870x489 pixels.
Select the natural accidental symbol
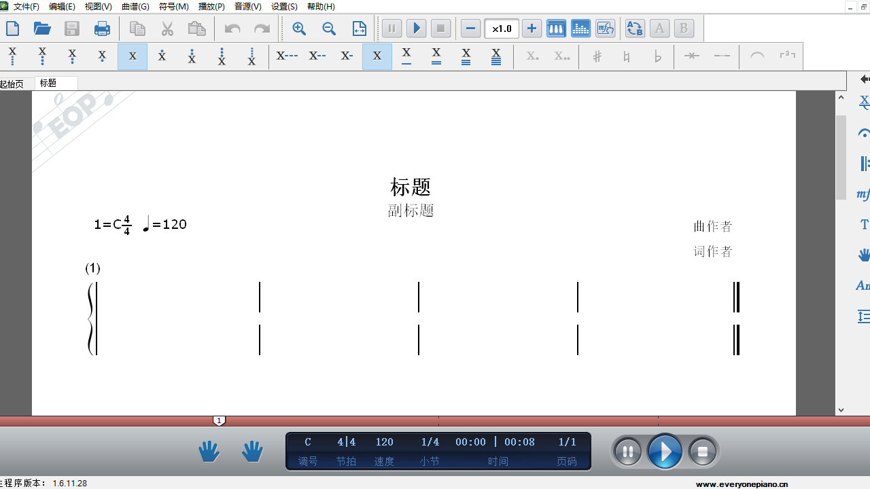click(627, 56)
